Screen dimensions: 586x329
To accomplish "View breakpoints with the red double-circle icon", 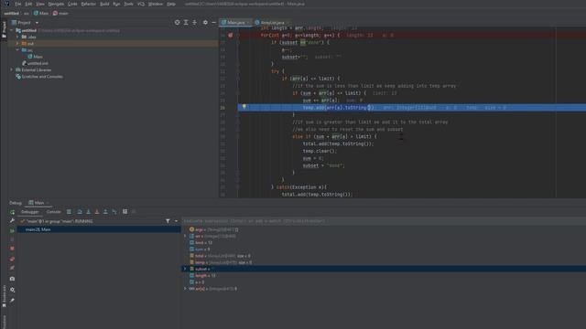I will click(12, 259).
